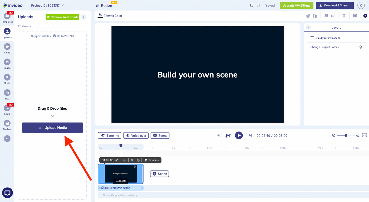Open the Folders breadcrumb in Uploads
This screenshot has width=369, height=202.
pyautogui.click(x=23, y=26)
